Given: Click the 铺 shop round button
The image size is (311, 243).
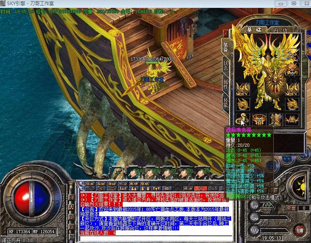Looking at the screenshot, I should (300, 230).
